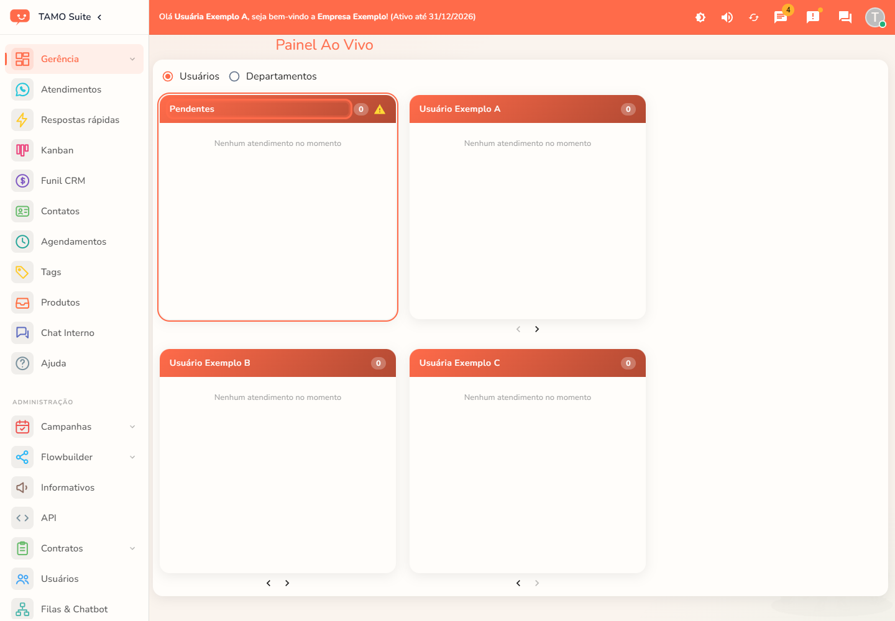Open the Usuários admin menu link
The image size is (895, 621).
coord(75,579)
